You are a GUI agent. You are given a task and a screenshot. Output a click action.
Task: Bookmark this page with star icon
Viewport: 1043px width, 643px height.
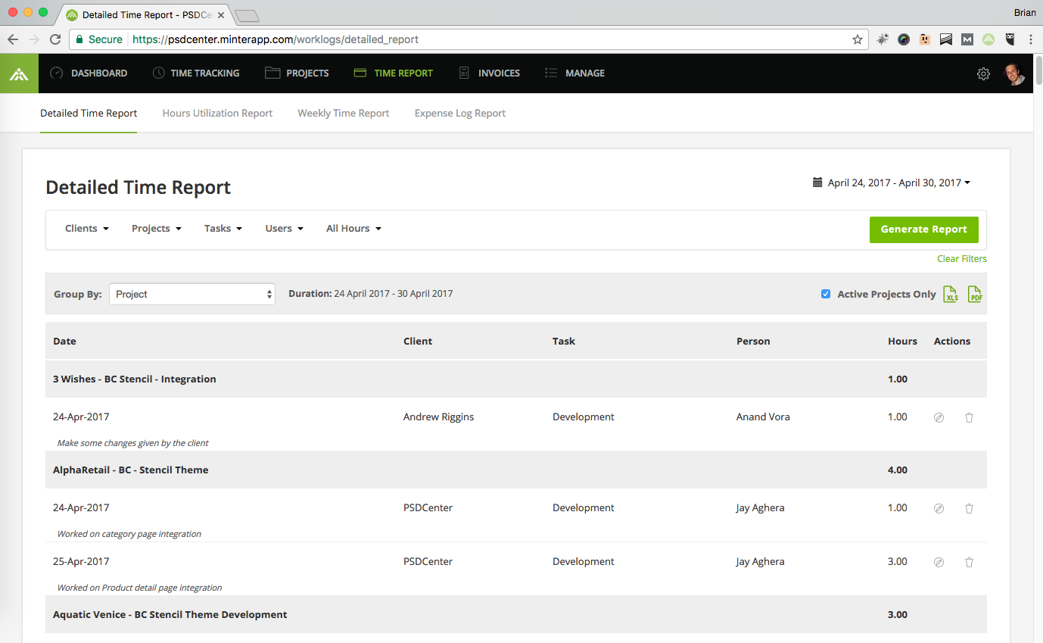tap(858, 39)
